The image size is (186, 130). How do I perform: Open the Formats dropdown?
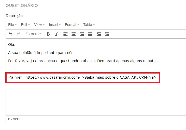(x=33, y=34)
